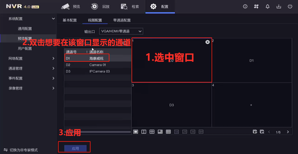Select four-window grid layout icon
Screen dimensions: 298x154
coord(152,132)
